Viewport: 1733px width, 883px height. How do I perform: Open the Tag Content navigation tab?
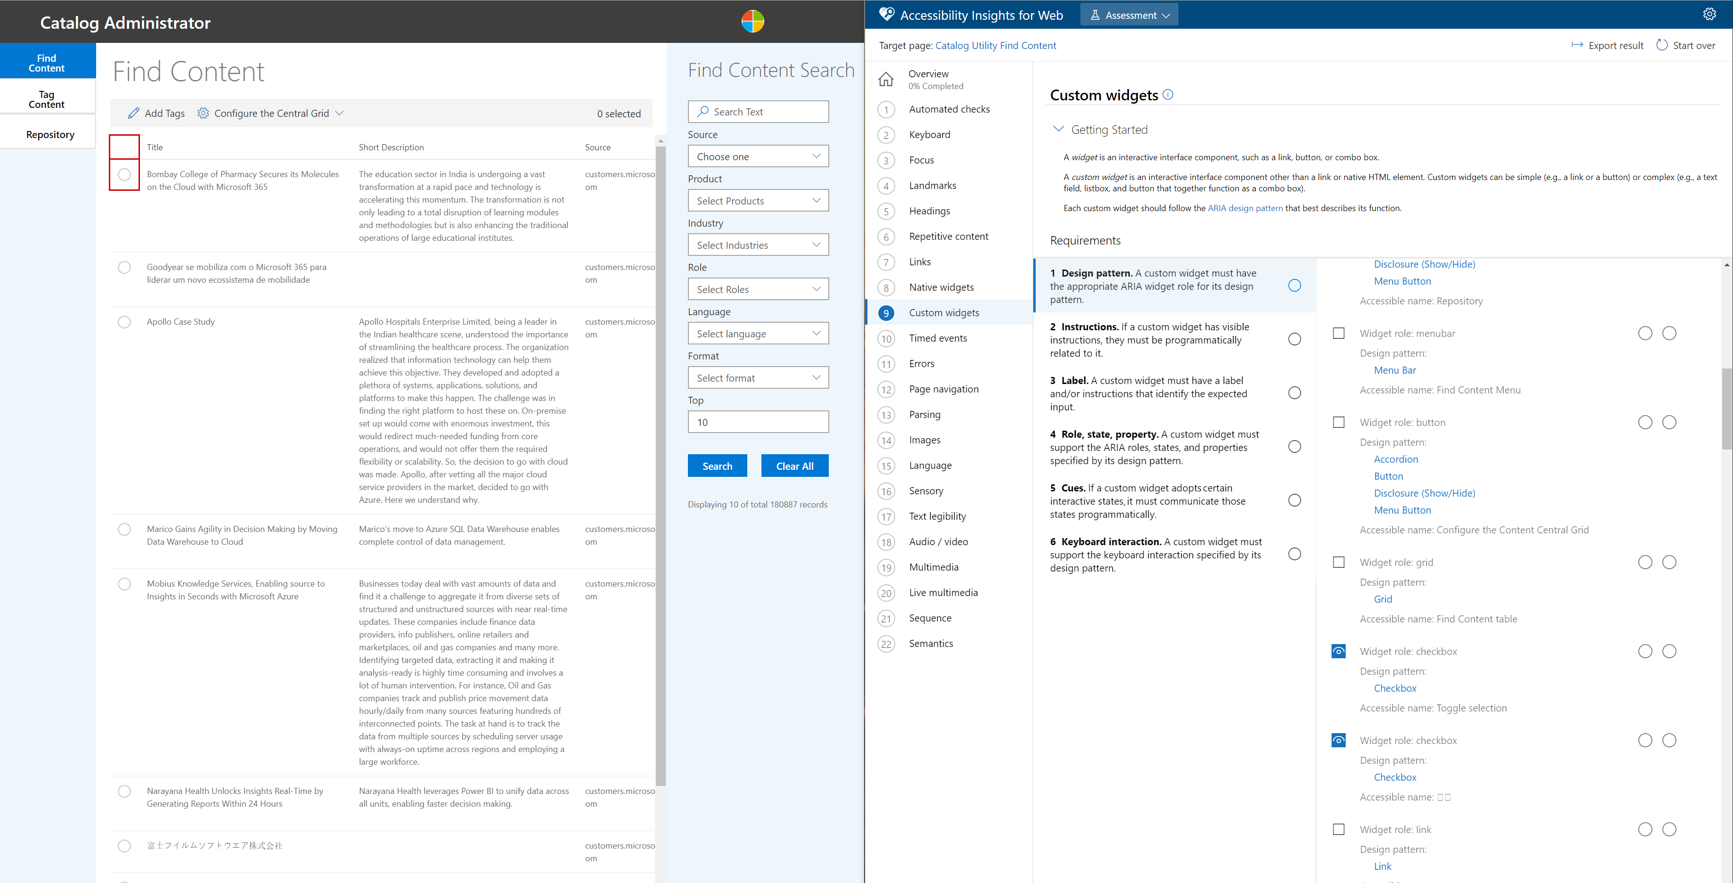[47, 99]
